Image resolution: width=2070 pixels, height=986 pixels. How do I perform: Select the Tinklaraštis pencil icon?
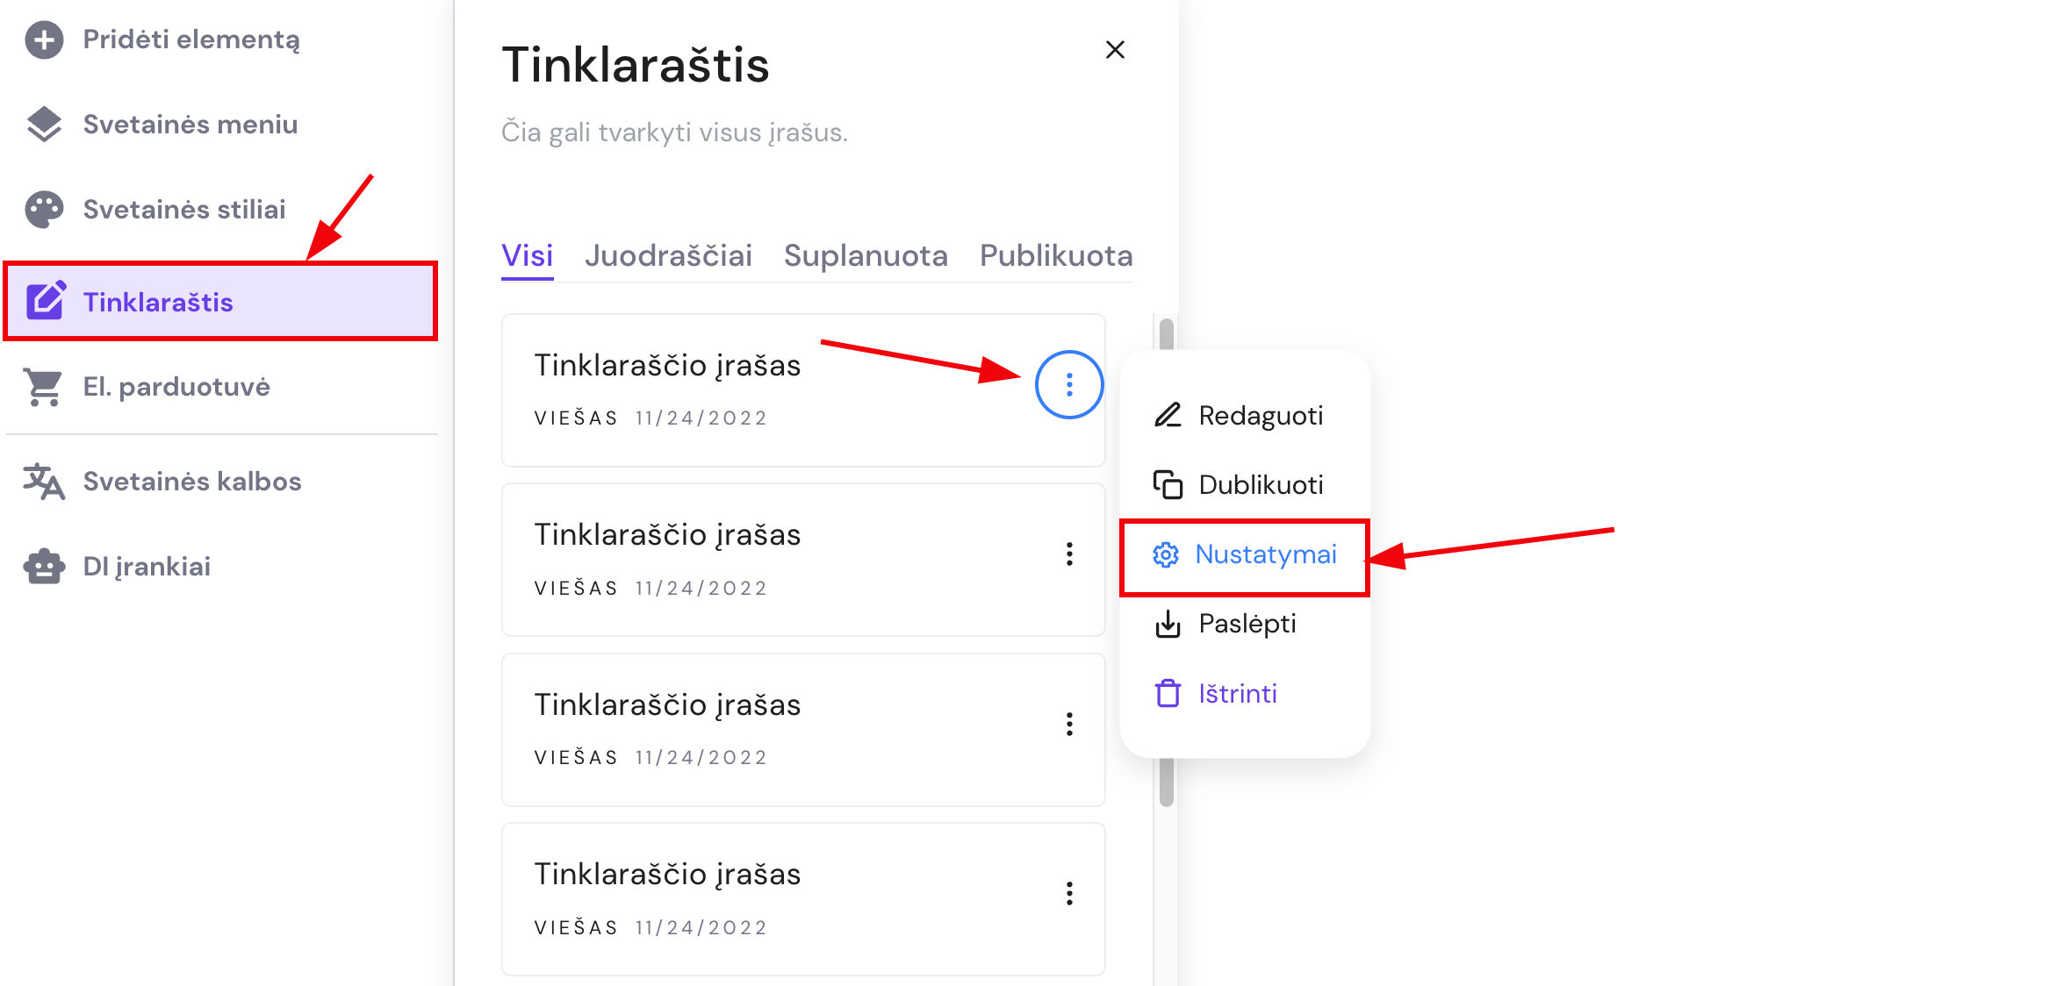47,301
